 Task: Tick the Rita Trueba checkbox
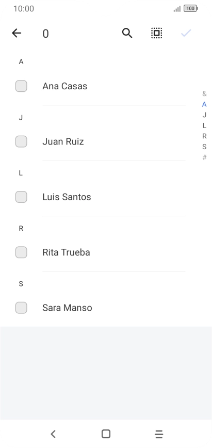tap(21, 252)
